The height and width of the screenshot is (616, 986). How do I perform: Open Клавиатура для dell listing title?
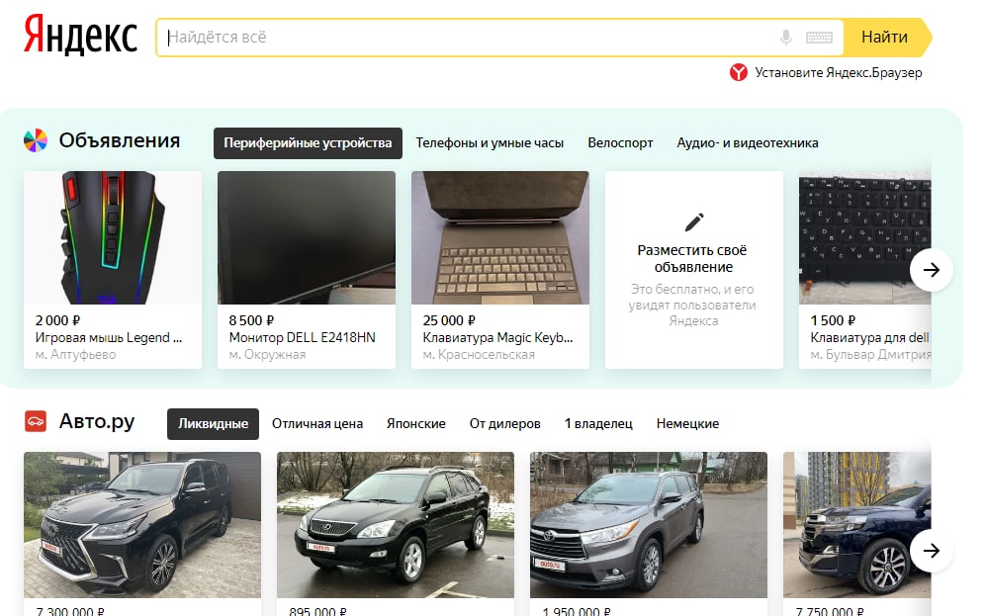pyautogui.click(x=869, y=337)
